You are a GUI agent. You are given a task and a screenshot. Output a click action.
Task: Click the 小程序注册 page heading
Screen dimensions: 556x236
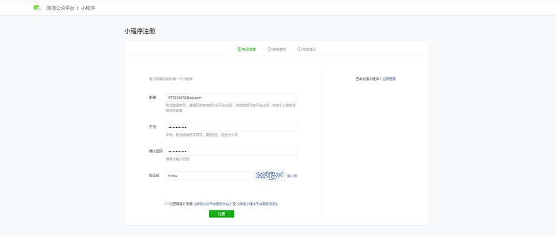click(x=140, y=31)
